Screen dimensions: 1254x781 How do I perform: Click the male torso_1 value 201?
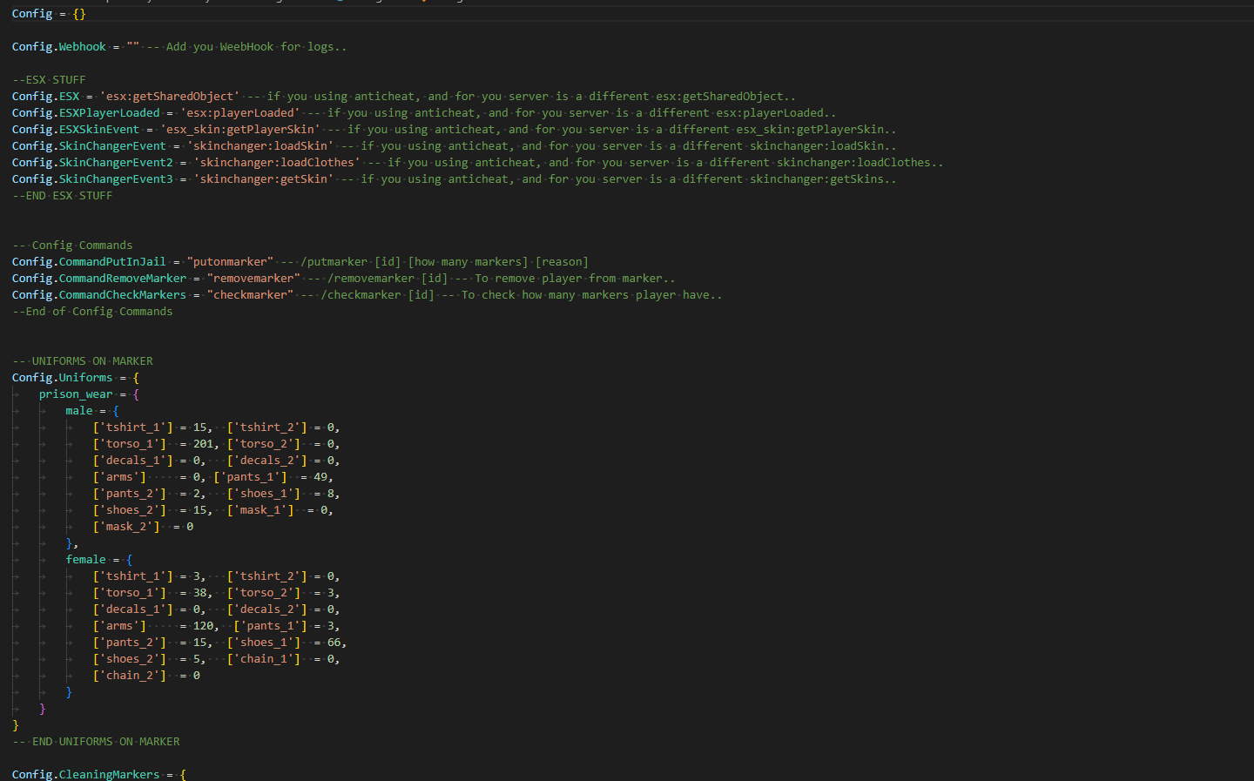pyautogui.click(x=203, y=444)
